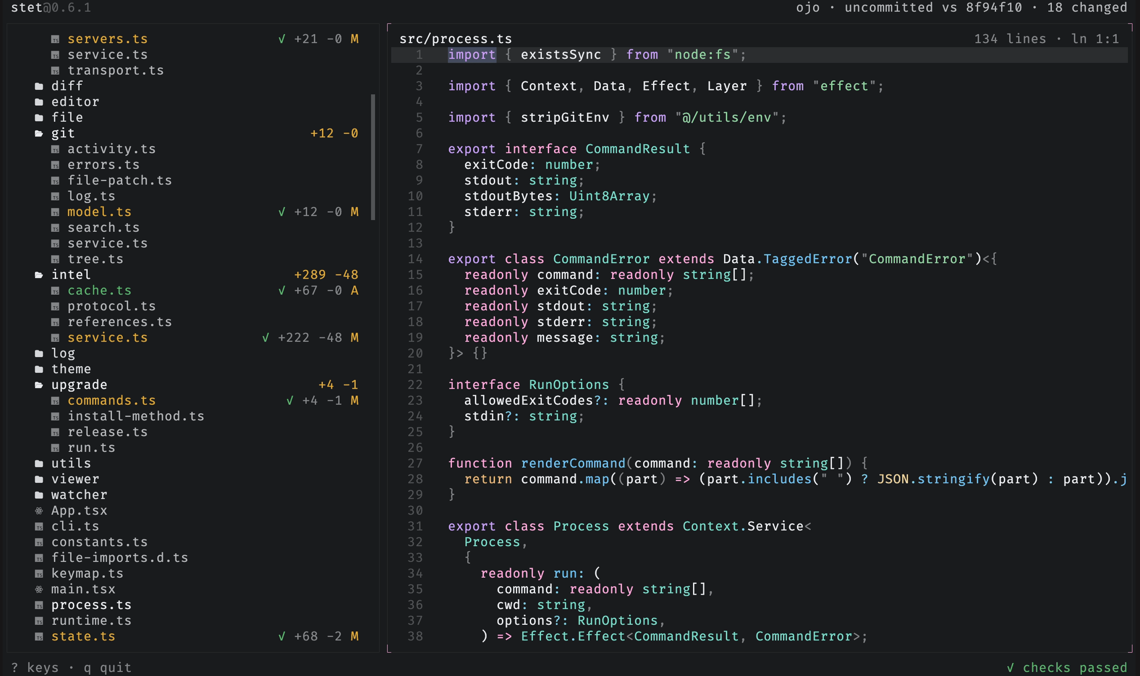Click the file icon beside protocol.ts

click(55, 306)
